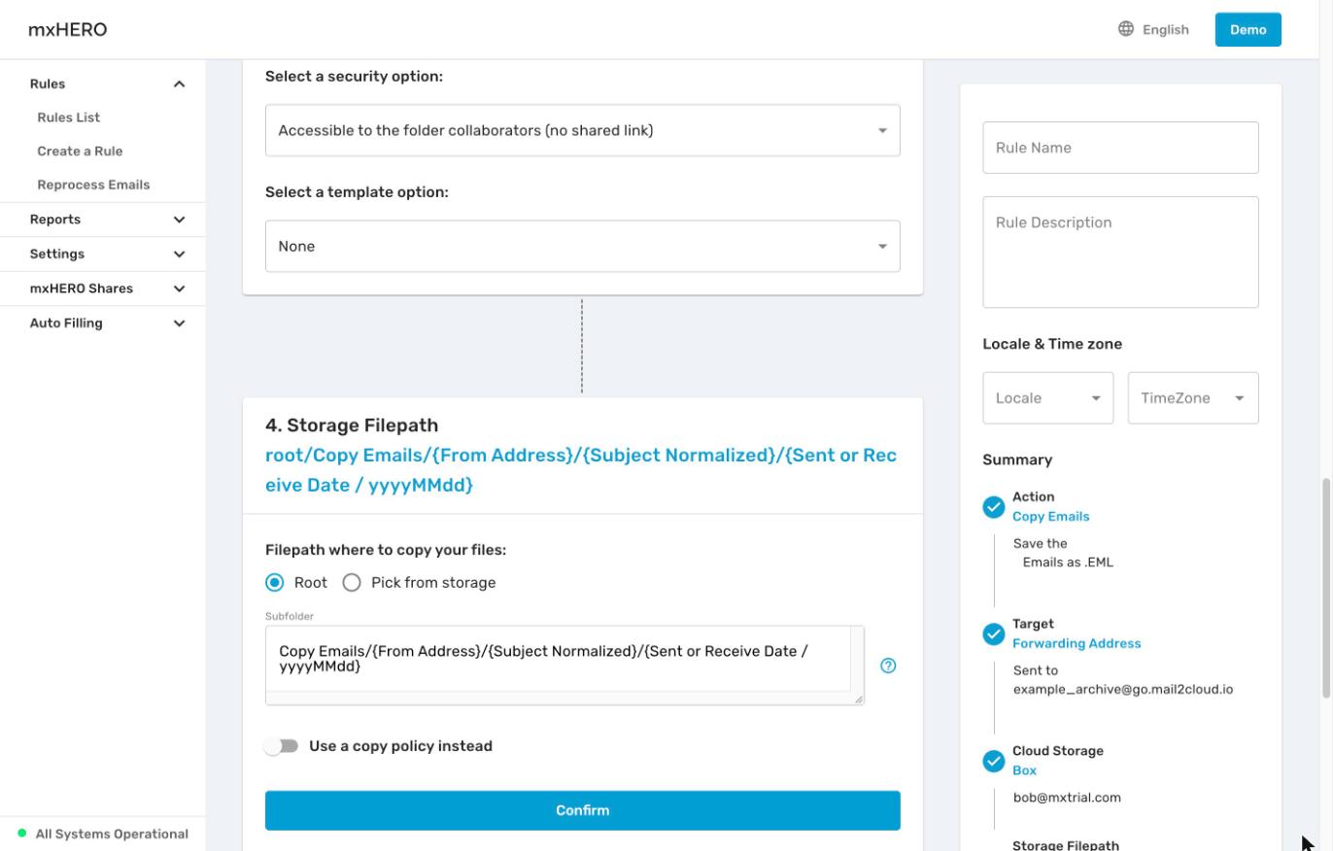Open the TimeZone dropdown
This screenshot has width=1333, height=851.
point(1193,398)
